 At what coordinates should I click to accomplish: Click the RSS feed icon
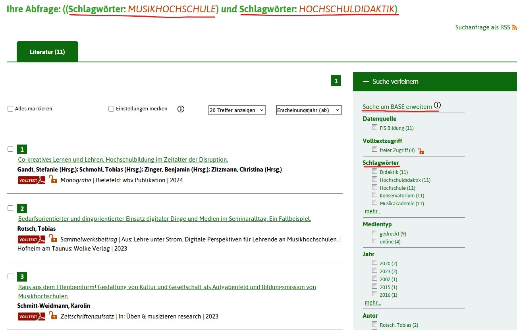[x=514, y=27]
